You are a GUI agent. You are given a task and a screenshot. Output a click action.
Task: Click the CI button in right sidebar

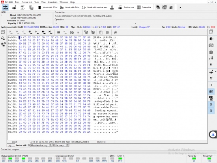tap(211, 111)
